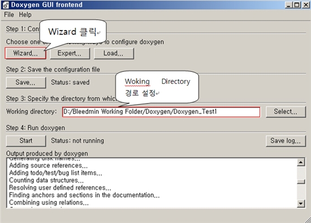The image size is (311, 223).
Task: Choose working directory with Select...
Action: click(x=286, y=111)
